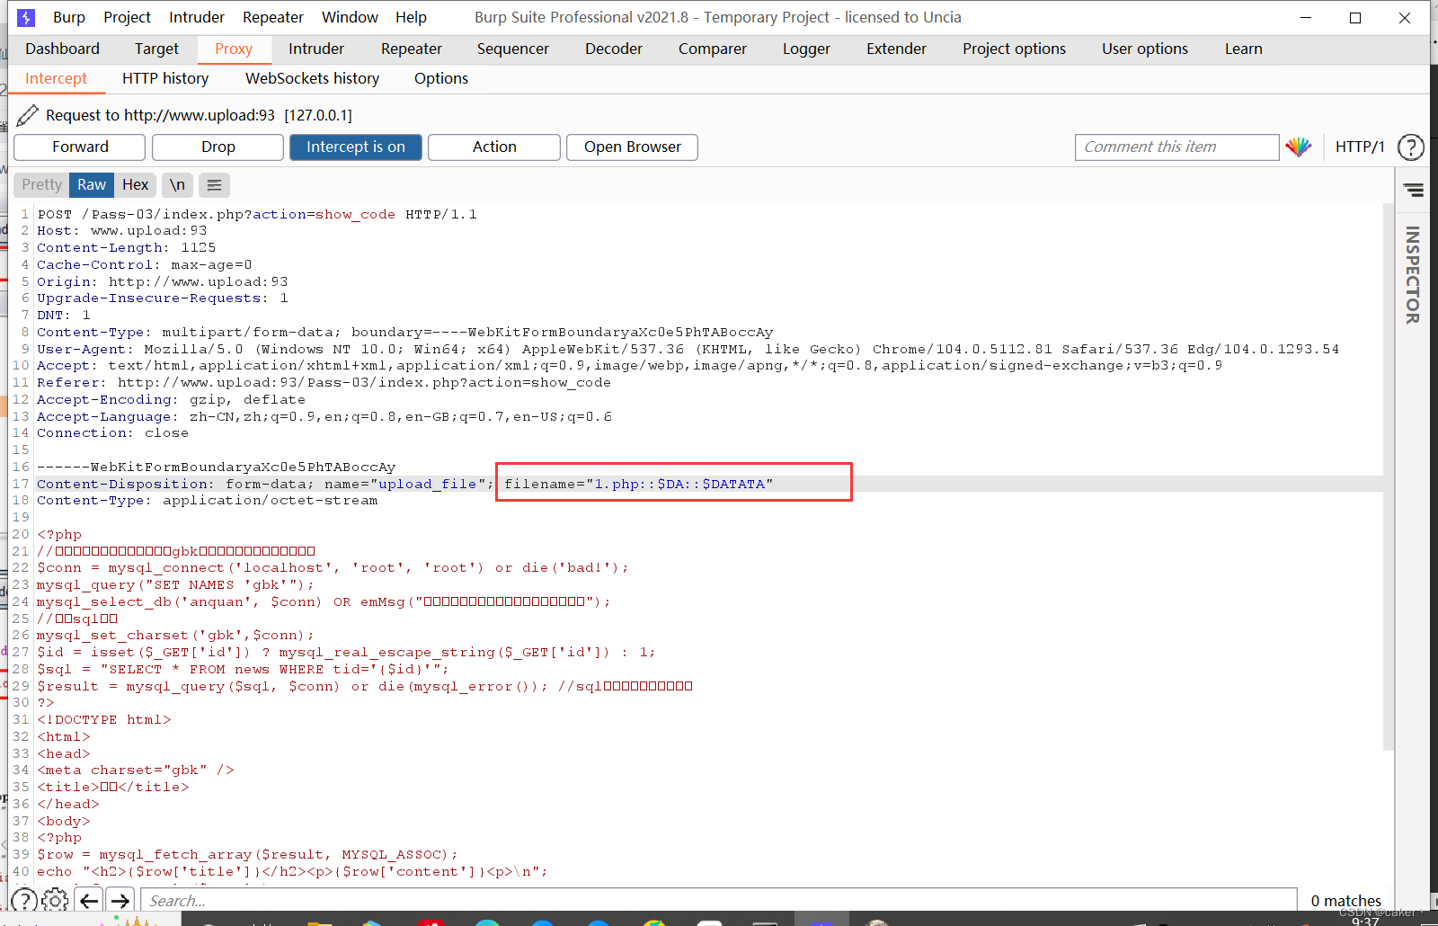The height and width of the screenshot is (926, 1438).
Task: Switch to the User options tab
Action: (x=1145, y=49)
